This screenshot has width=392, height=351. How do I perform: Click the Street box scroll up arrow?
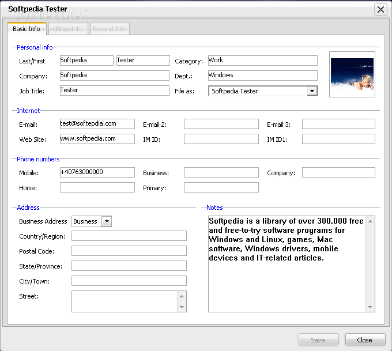[182, 296]
